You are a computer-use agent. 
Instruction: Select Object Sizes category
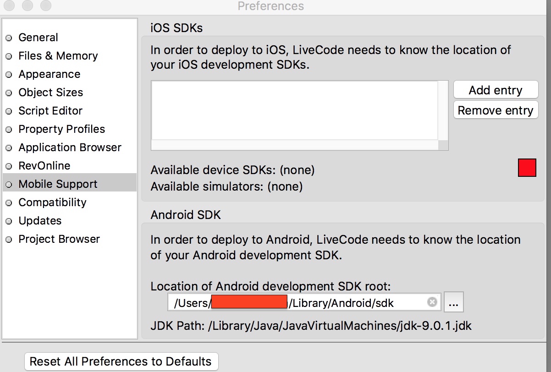(50, 93)
